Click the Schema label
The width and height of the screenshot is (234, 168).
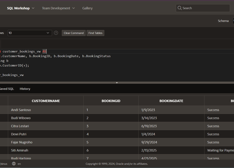pyautogui.click(x=223, y=21)
